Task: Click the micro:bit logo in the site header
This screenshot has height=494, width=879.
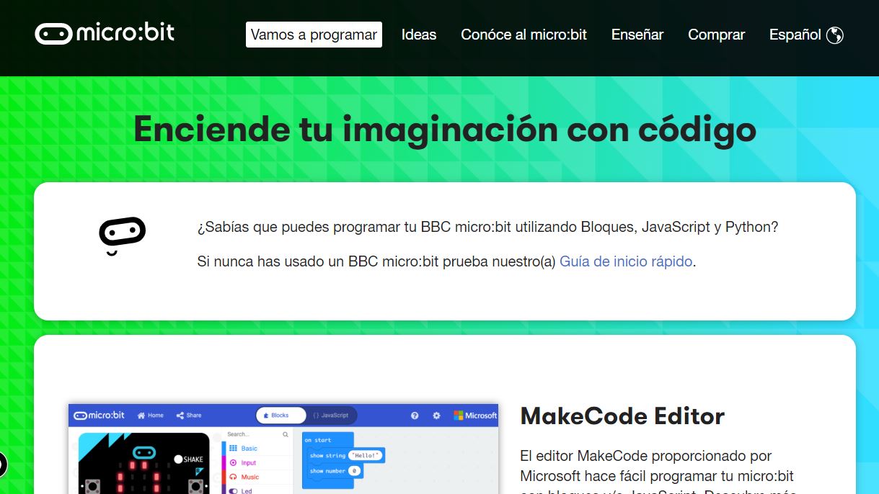Action: click(x=103, y=32)
